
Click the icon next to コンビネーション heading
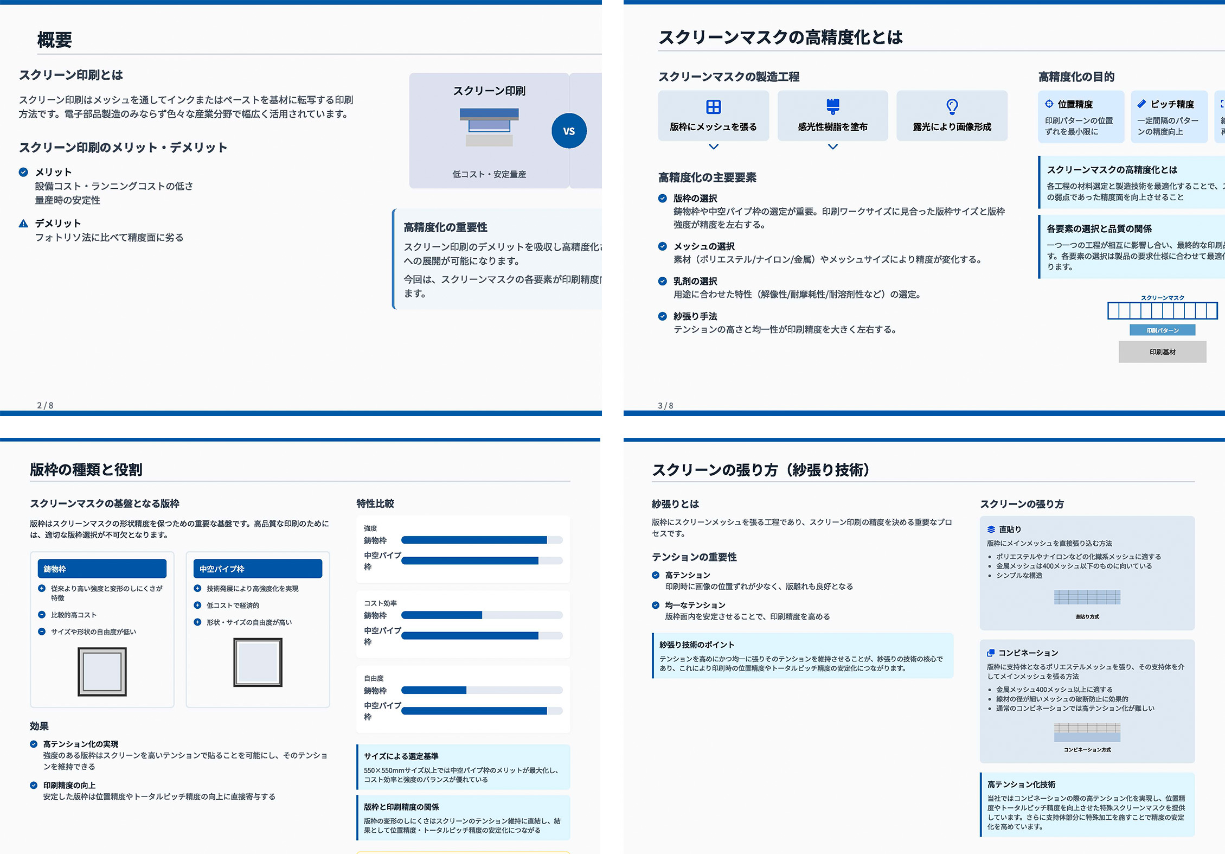click(x=991, y=653)
